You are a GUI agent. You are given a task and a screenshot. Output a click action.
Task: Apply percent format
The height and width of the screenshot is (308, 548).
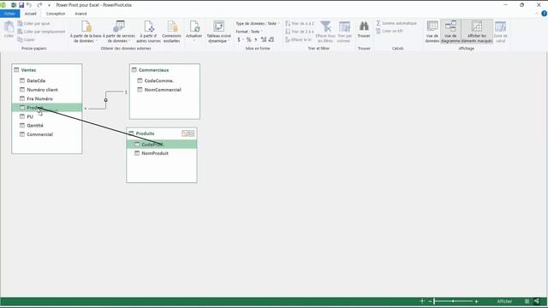pos(248,39)
